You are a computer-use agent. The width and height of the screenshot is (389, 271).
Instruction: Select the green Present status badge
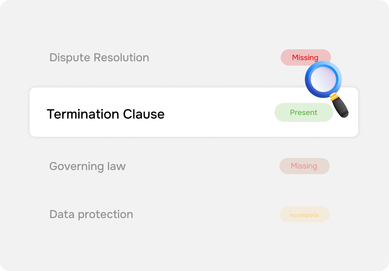(304, 113)
